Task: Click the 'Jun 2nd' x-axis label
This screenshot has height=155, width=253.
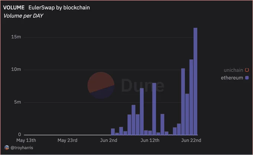Action: point(109,141)
